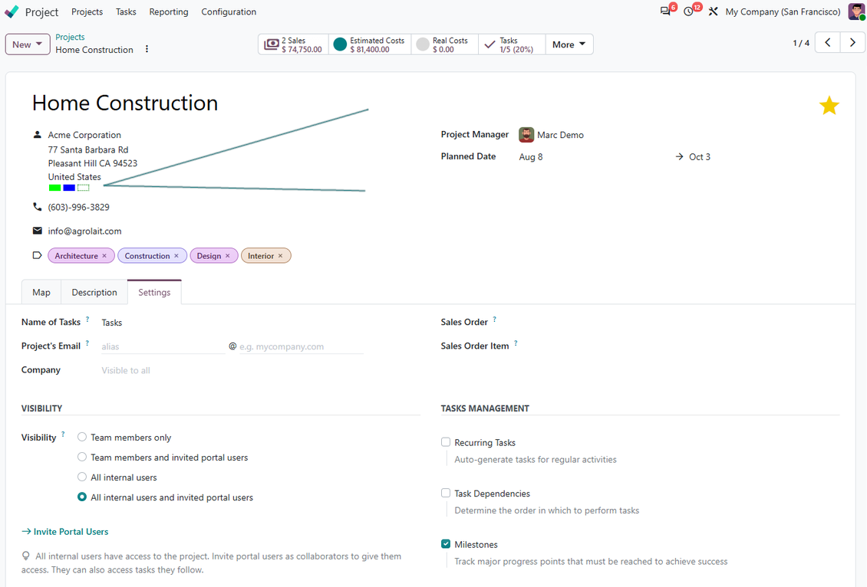This screenshot has height=587, width=867.
Task: Click the tag icon before the tags
Action: 37,255
